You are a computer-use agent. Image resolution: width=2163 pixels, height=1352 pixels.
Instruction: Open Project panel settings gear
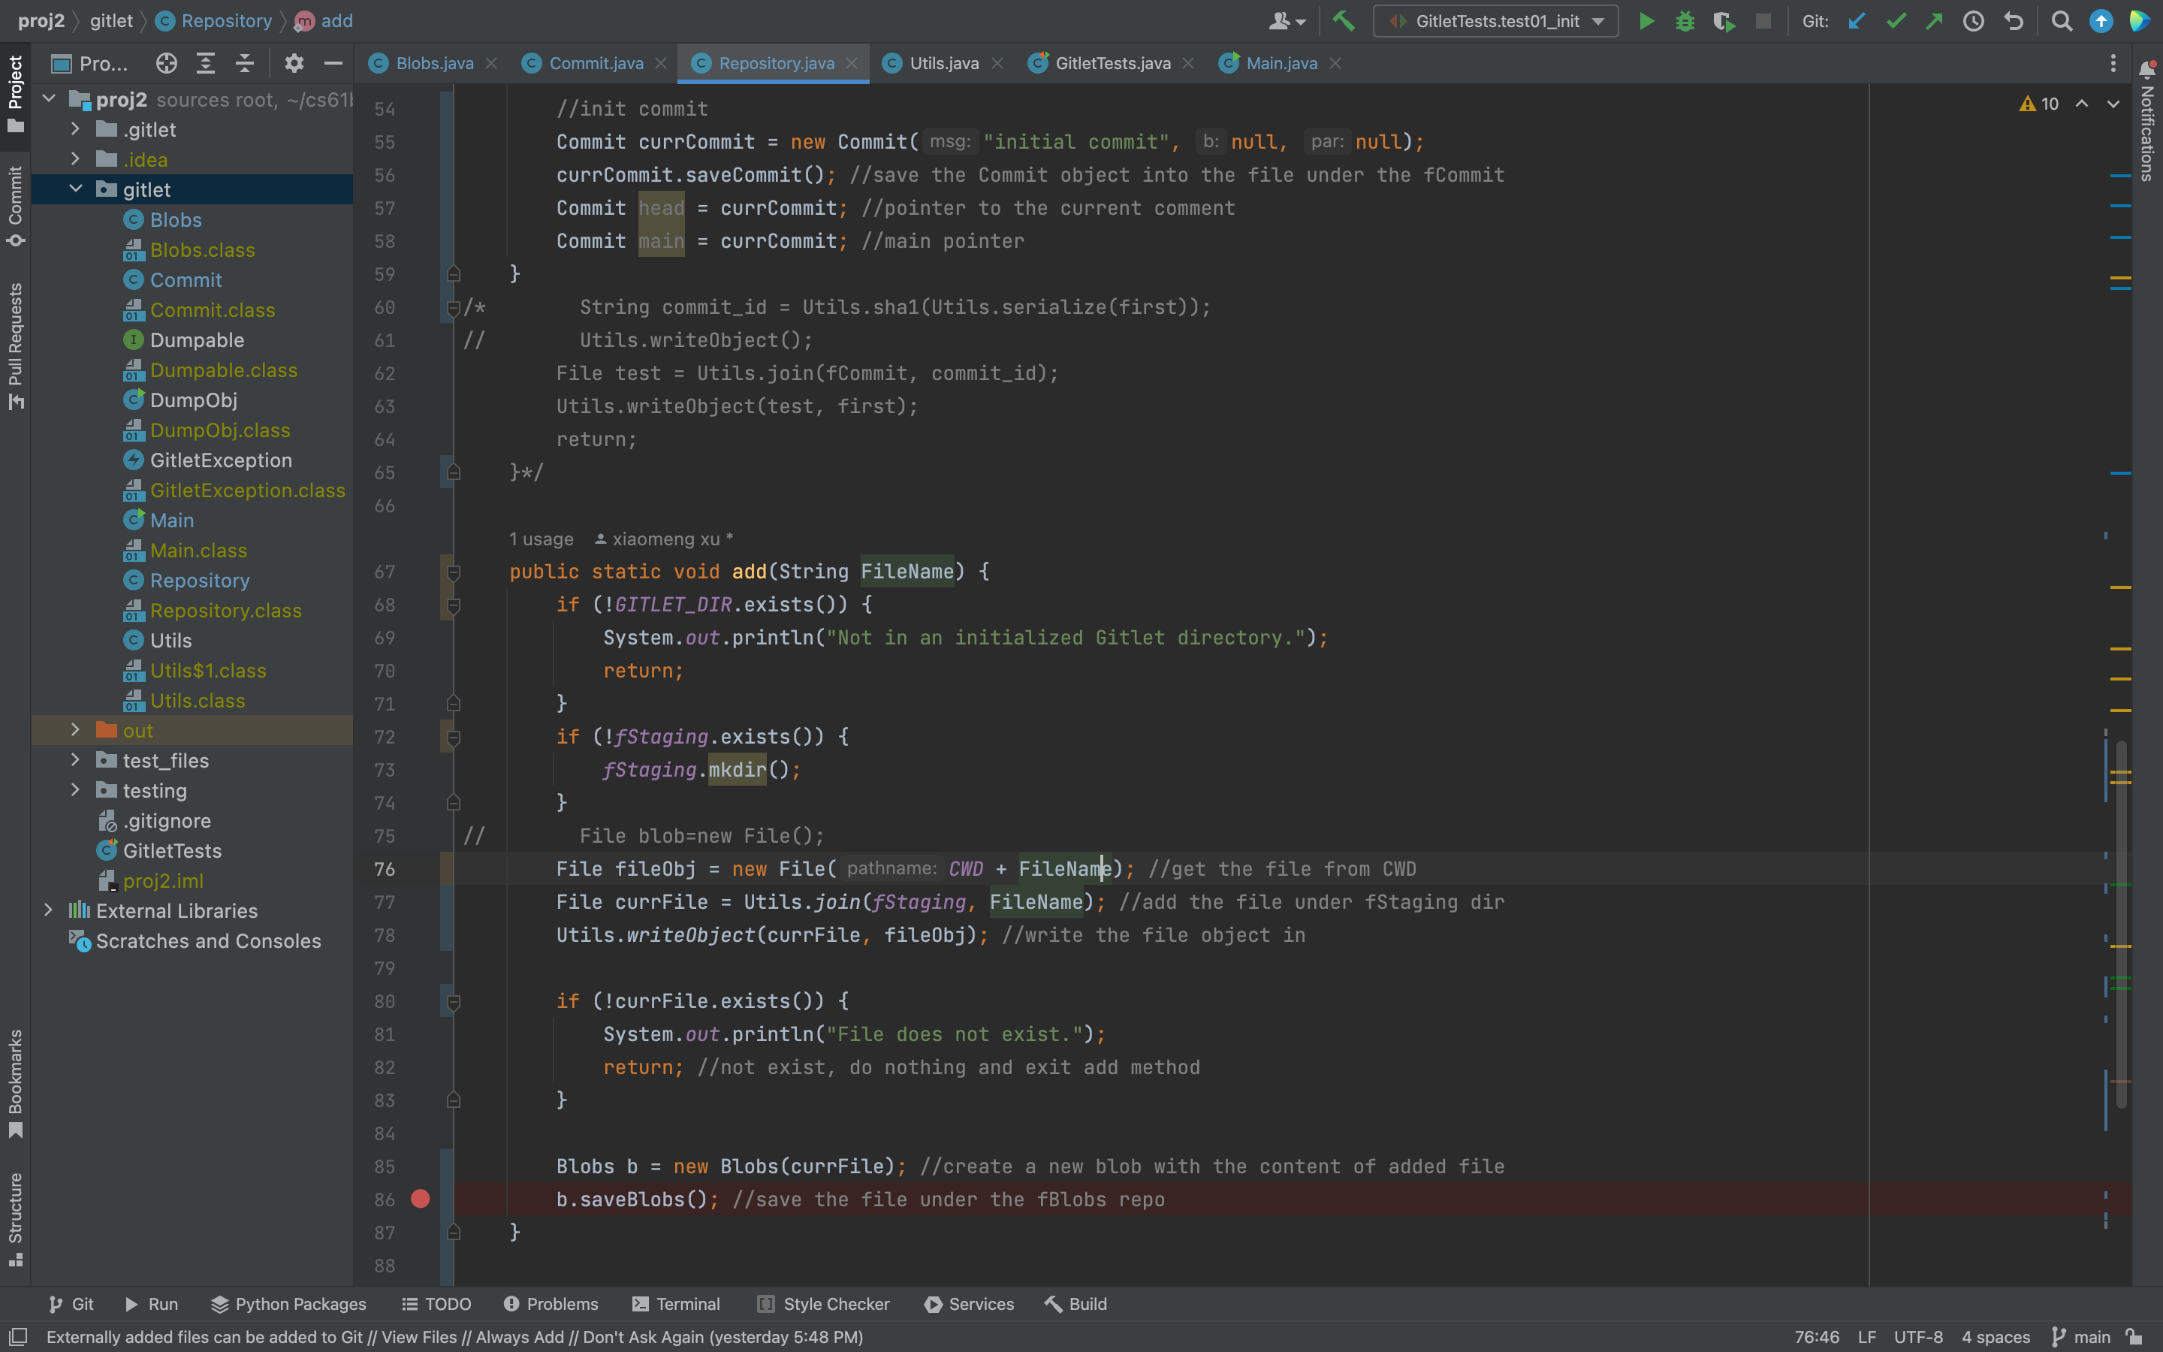294,64
